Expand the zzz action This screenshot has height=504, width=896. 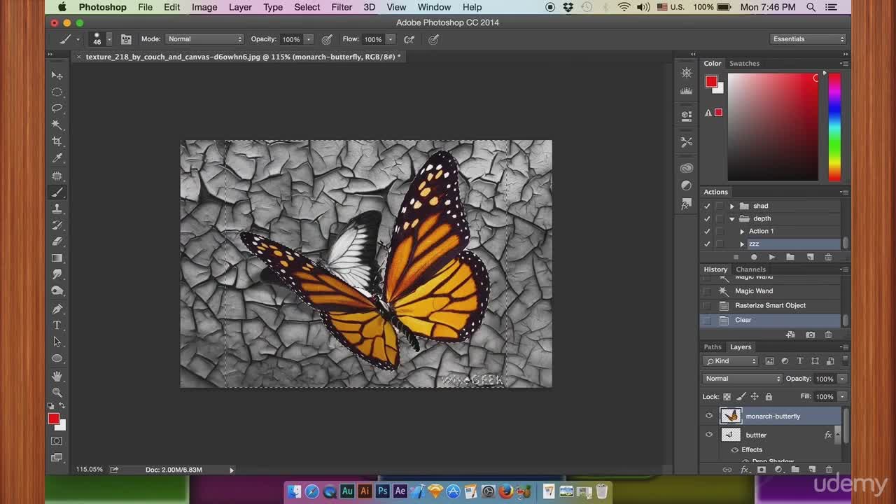742,244
